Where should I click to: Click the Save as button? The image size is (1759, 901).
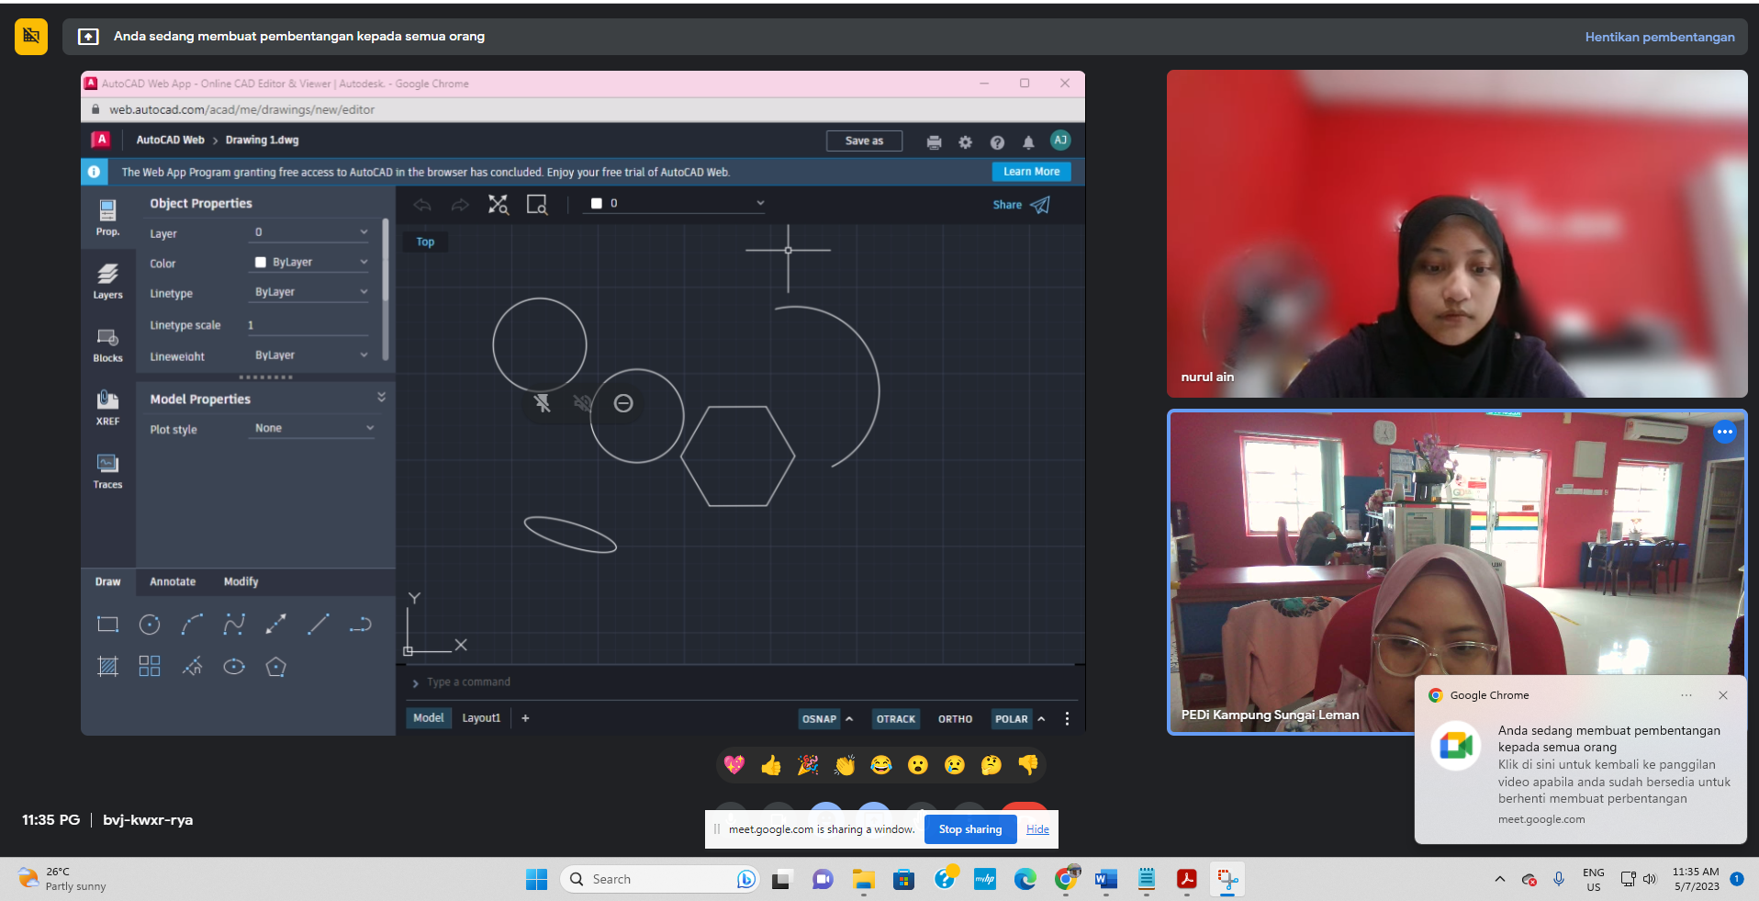tap(864, 141)
